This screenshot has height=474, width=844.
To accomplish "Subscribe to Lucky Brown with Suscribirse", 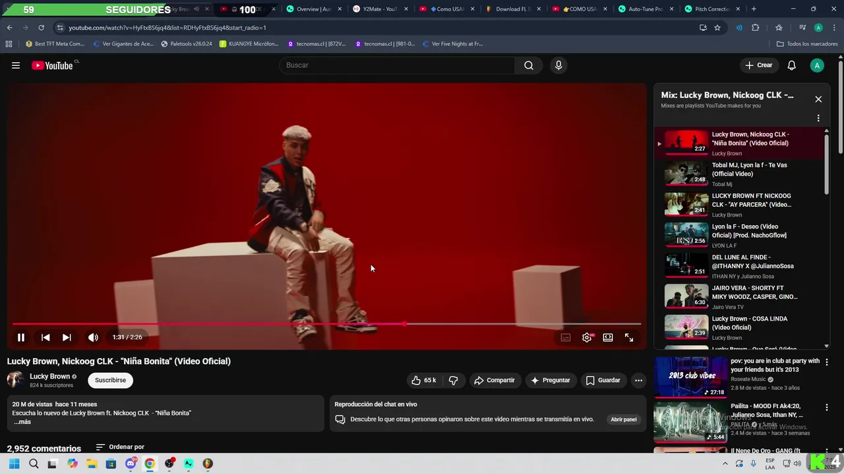I will [x=110, y=380].
